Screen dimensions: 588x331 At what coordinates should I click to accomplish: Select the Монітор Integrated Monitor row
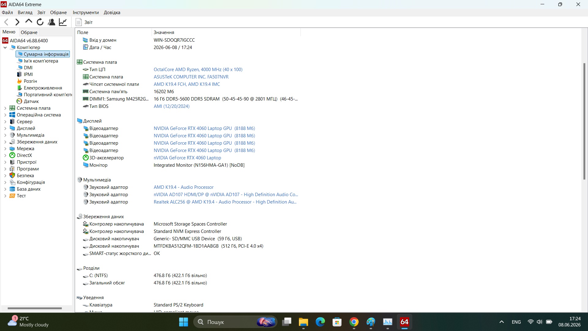coord(187,165)
